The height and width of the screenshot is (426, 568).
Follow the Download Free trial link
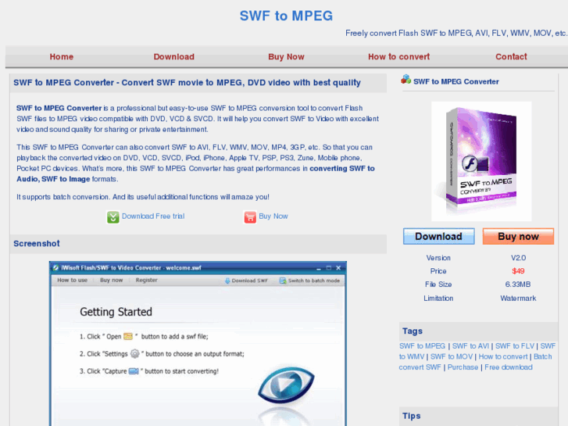[x=153, y=216]
